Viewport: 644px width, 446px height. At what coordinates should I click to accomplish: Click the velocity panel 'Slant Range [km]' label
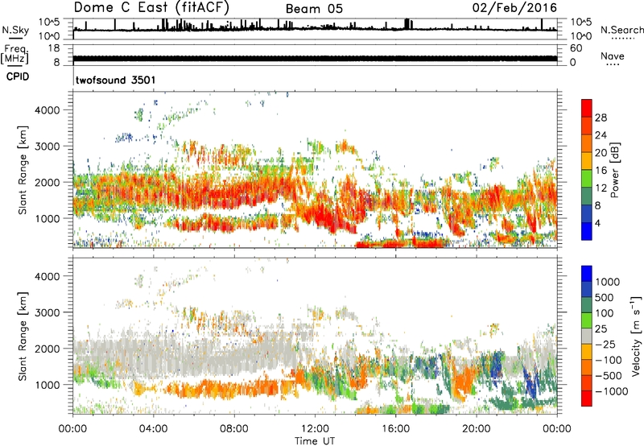click(23, 336)
